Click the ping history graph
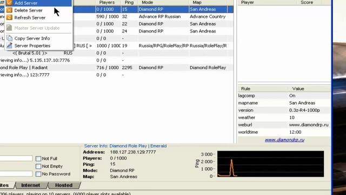Screen dimensions: 346x195 (270, 164)
